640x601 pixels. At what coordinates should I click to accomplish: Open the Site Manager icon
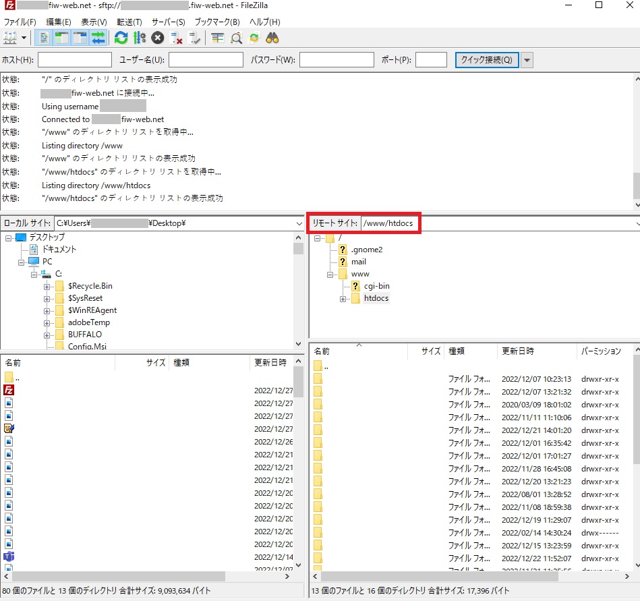click(x=10, y=38)
